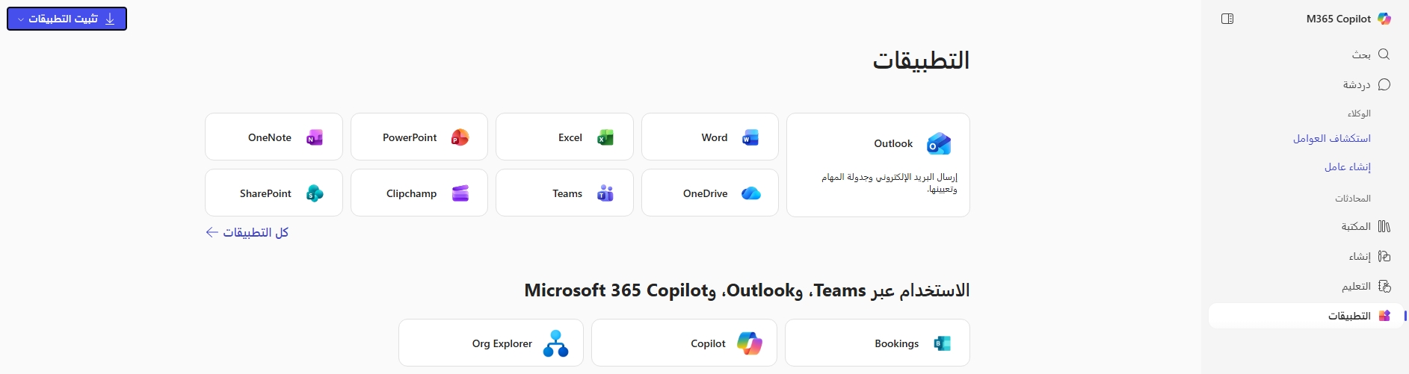1409x374 pixels.
Task: Click the learning (التعليم) sidebar icon
Action: click(x=1384, y=286)
